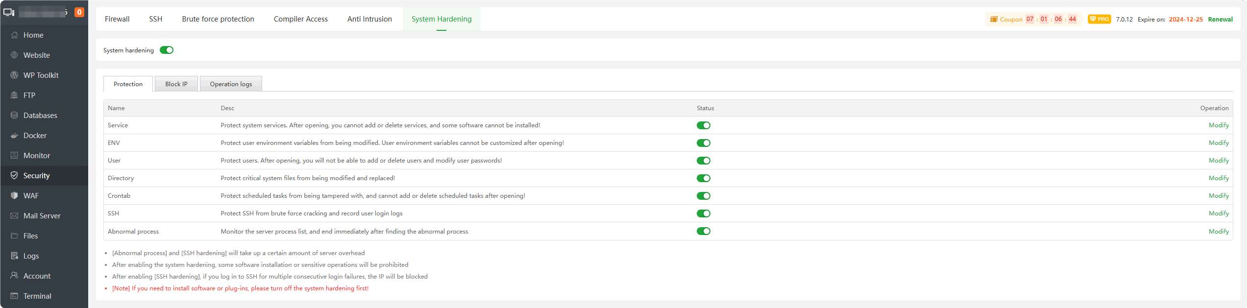Image resolution: width=1247 pixels, height=308 pixels.
Task: Click the Monitor icon in sidebar
Action: [x=14, y=156]
